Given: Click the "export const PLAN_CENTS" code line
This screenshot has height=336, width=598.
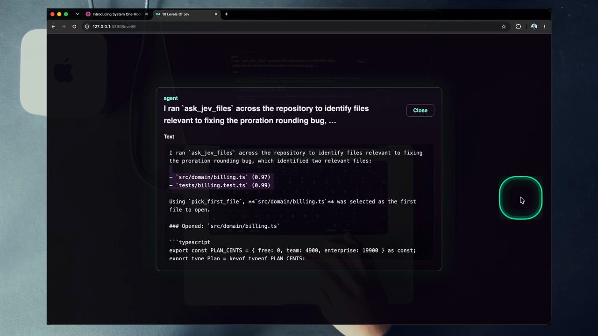Looking at the screenshot, I should point(292,251).
